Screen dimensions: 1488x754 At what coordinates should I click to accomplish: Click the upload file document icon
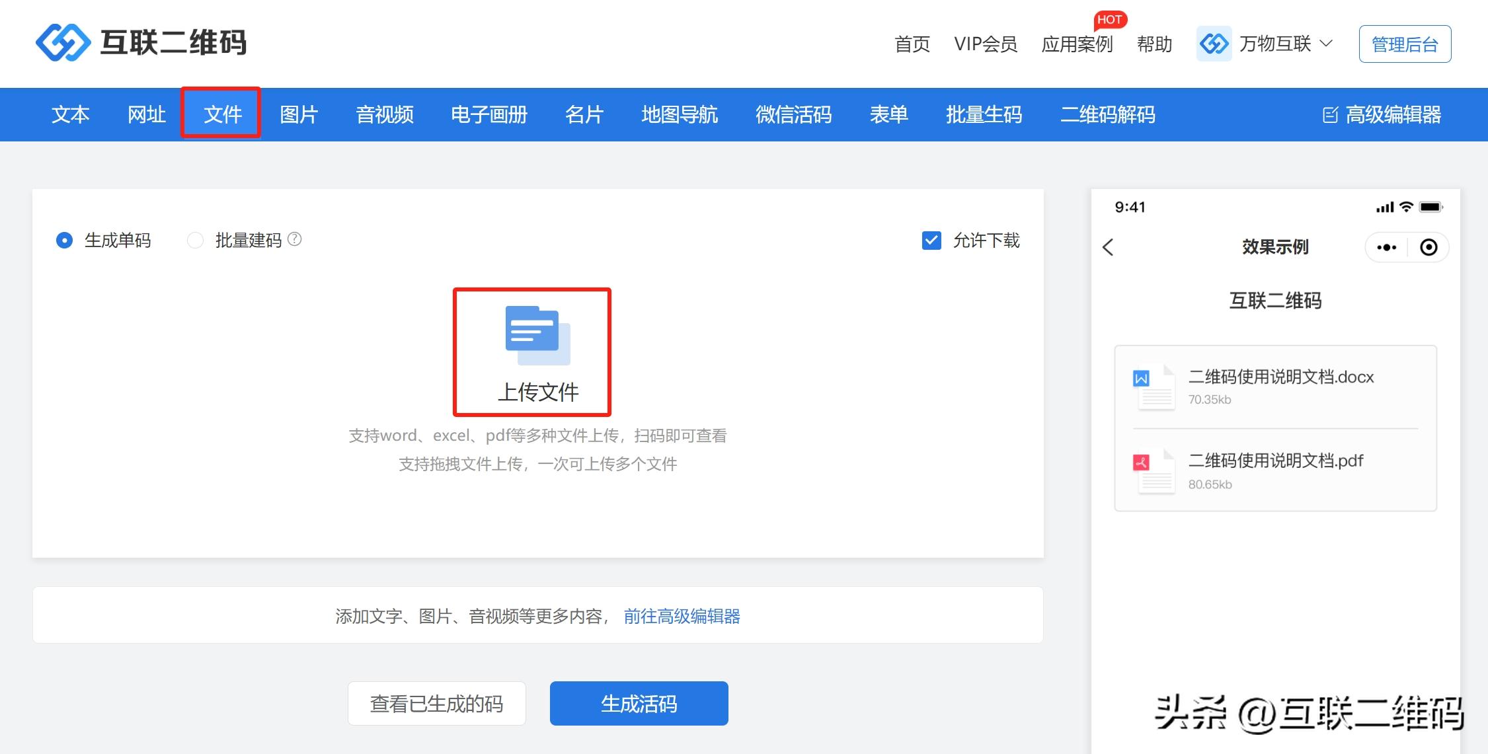click(537, 335)
